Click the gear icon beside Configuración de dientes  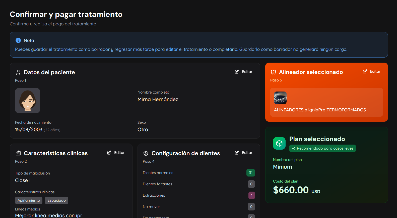tap(146, 153)
